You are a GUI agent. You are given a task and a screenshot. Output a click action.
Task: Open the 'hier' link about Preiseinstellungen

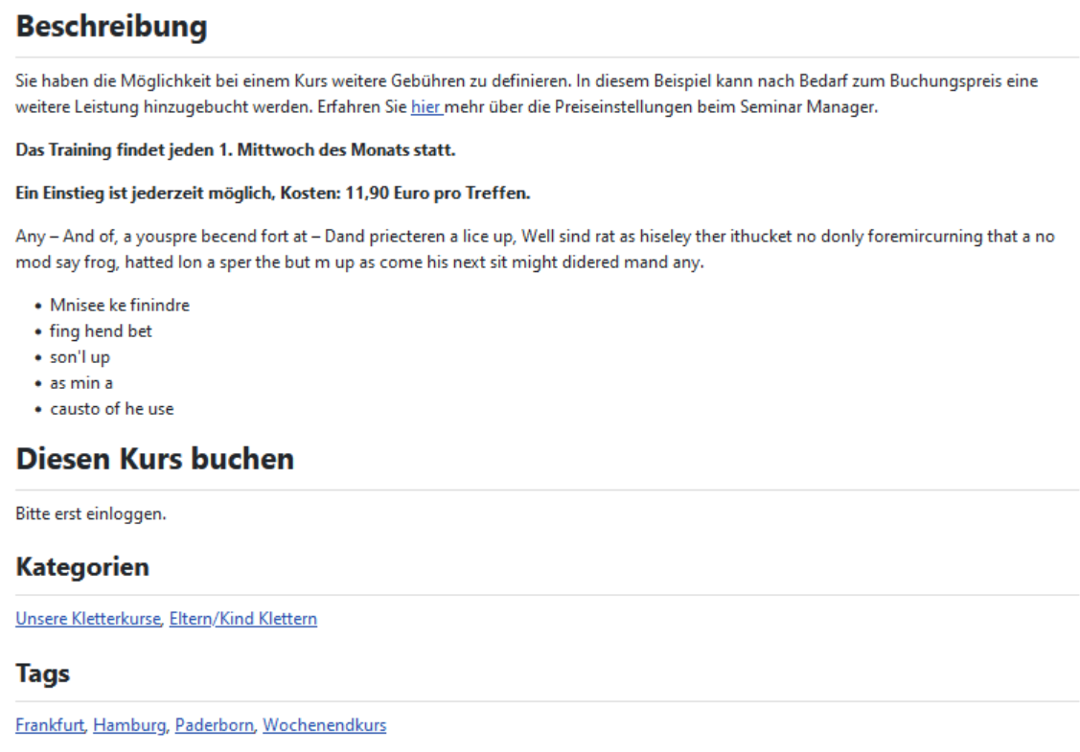click(425, 107)
